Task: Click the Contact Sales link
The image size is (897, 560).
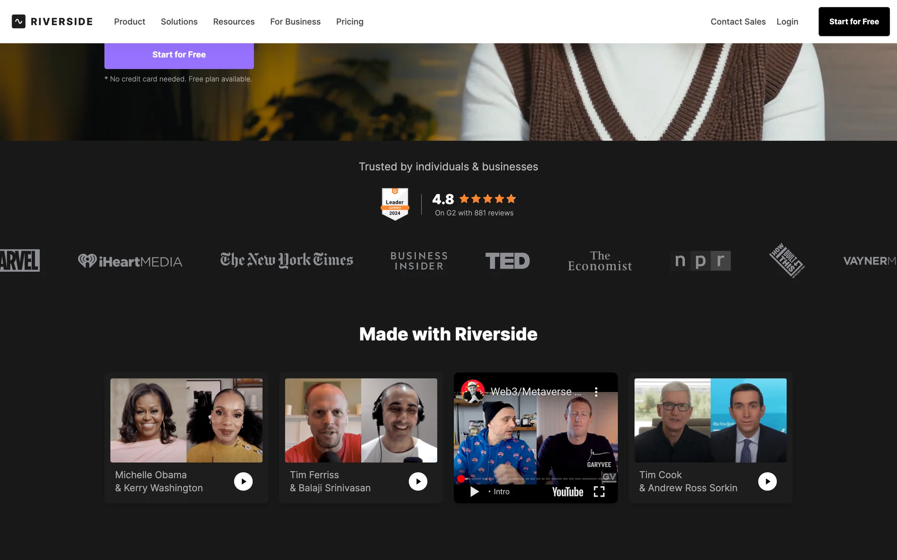Action: (x=738, y=21)
